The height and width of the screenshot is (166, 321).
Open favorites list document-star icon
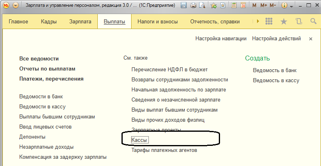click(223, 6)
